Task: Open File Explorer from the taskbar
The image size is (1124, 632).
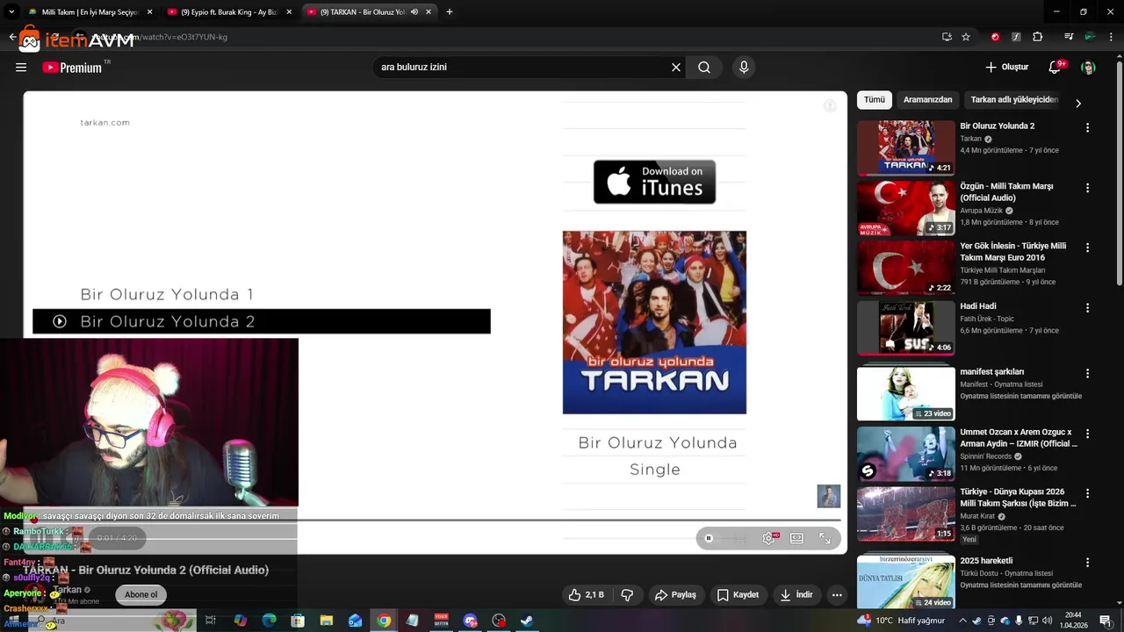Action: [x=326, y=621]
